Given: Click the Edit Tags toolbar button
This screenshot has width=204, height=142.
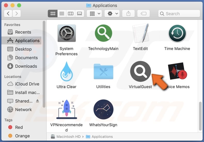Looking at the screenshot, I should point(144,13).
